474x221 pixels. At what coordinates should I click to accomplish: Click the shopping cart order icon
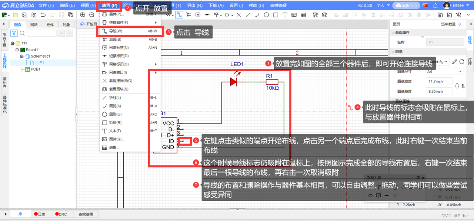[x=459, y=15]
